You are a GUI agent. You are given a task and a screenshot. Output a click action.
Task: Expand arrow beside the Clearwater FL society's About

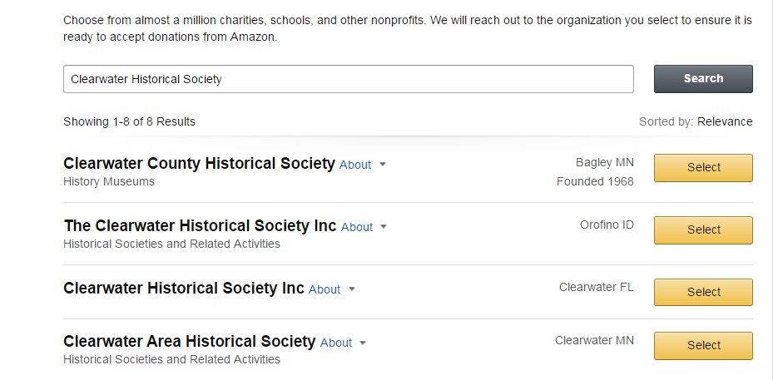pos(351,289)
